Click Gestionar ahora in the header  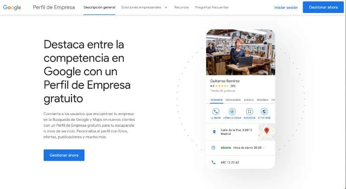pos(323,7)
